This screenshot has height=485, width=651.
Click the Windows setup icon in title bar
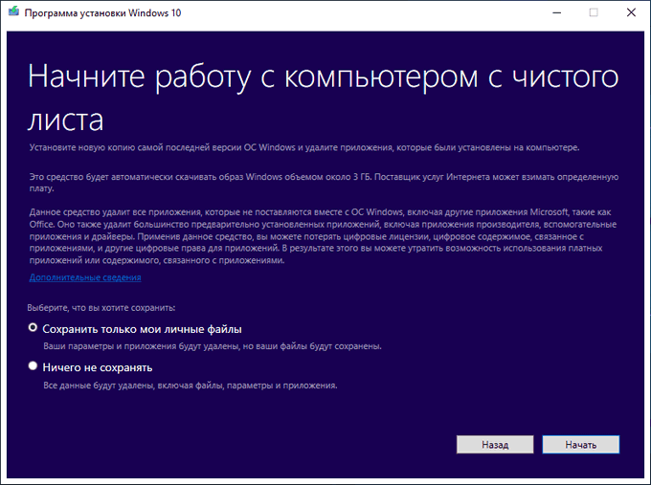(13, 12)
